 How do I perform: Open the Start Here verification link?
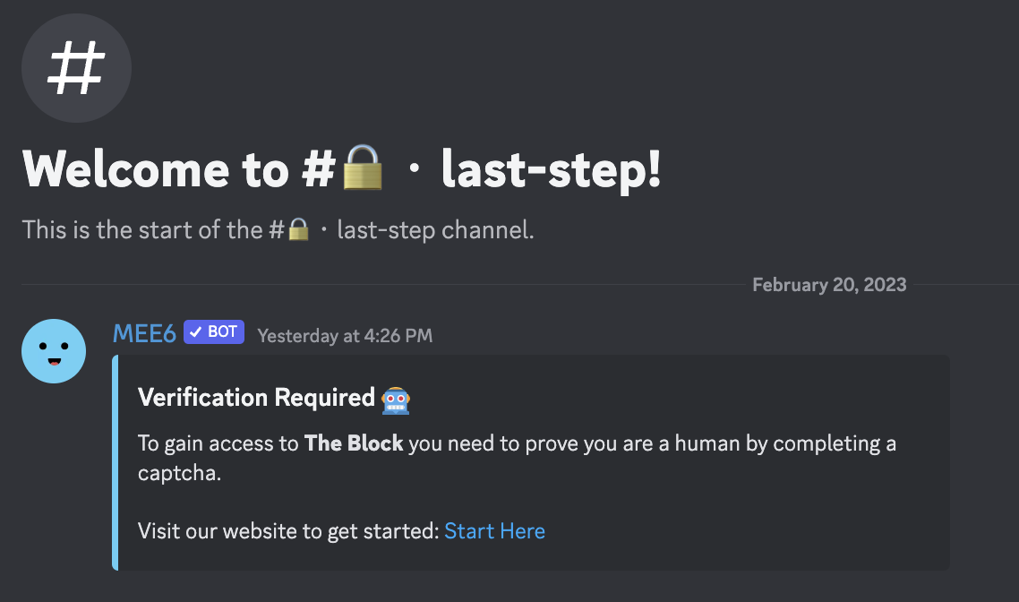point(494,531)
